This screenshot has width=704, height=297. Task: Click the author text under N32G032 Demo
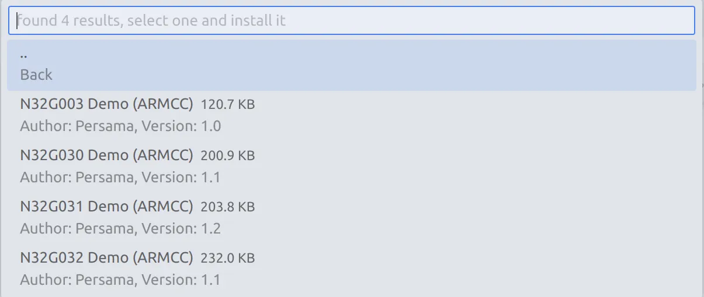[x=77, y=280]
